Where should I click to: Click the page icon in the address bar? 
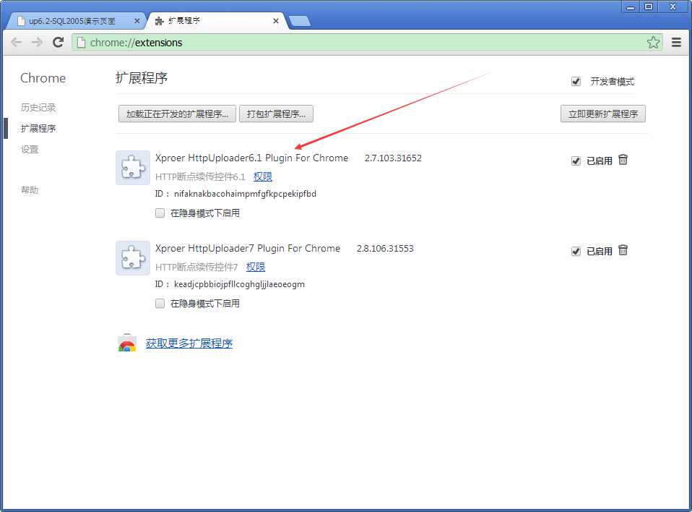(x=81, y=43)
